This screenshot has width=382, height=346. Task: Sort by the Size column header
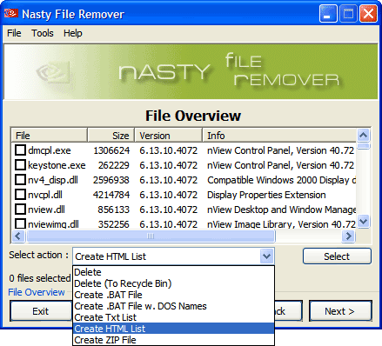[x=111, y=136]
